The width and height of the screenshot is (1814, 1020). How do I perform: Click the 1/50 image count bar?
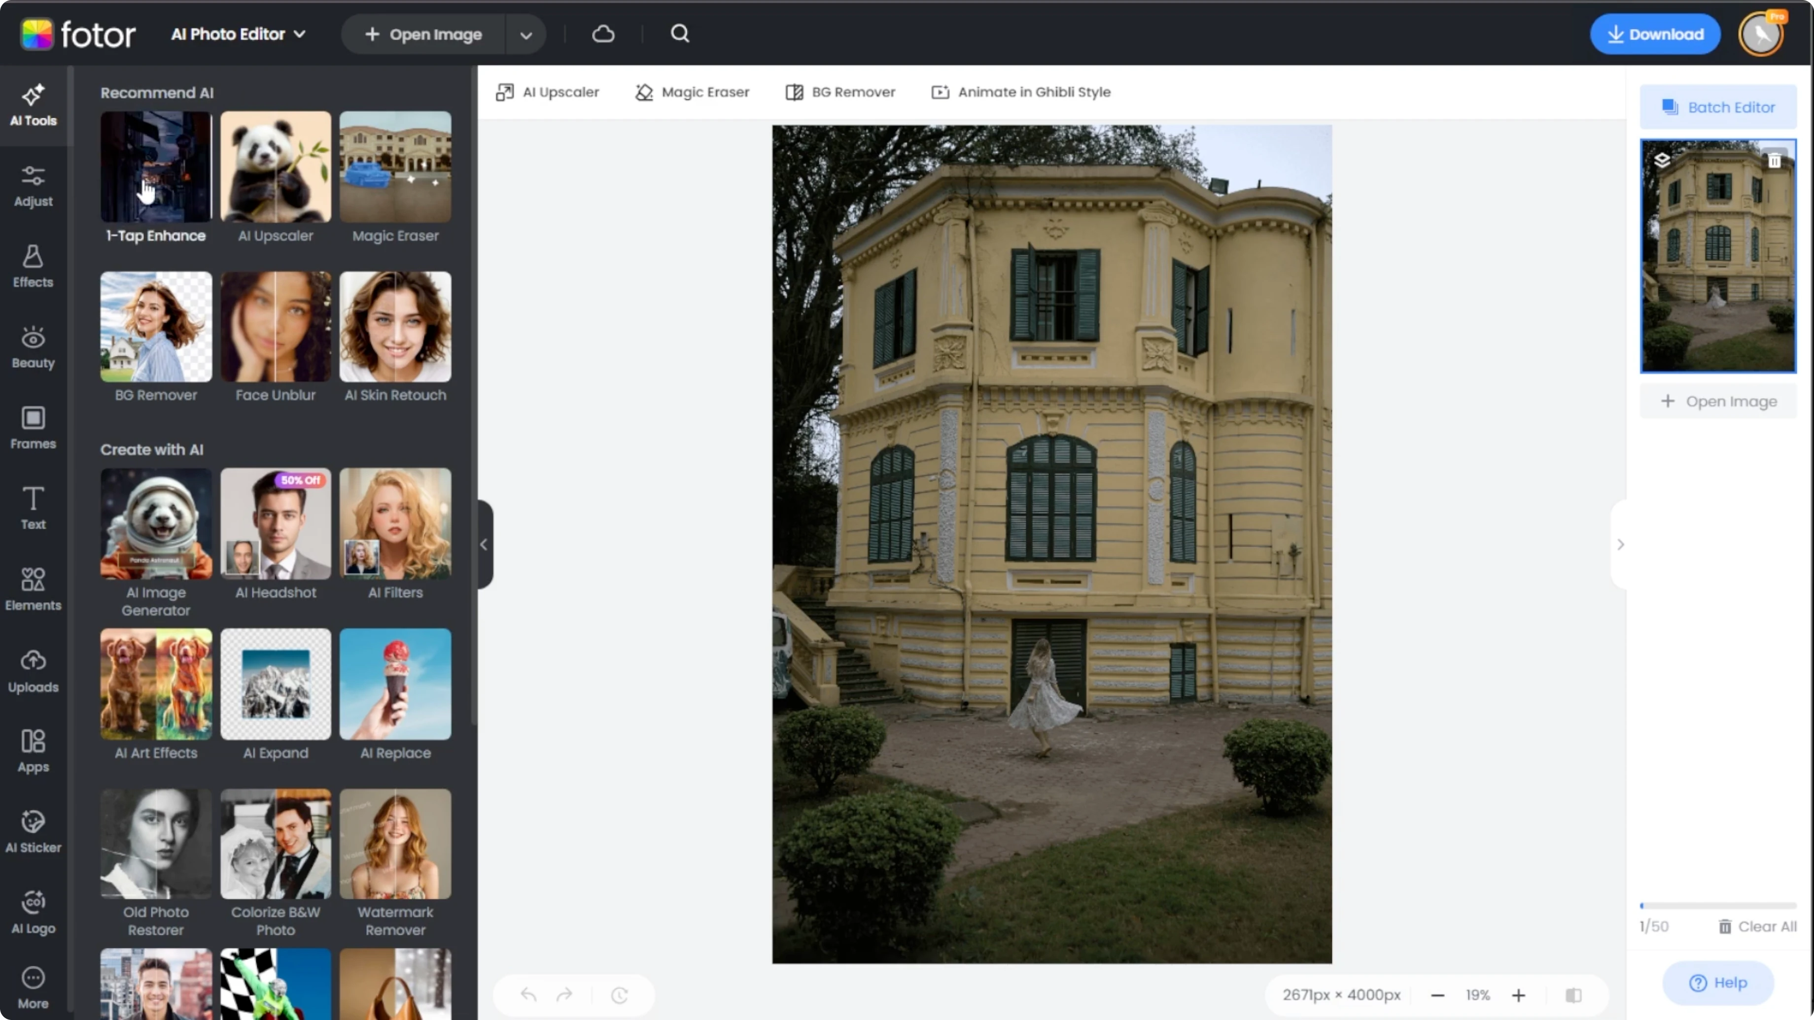coord(1718,905)
